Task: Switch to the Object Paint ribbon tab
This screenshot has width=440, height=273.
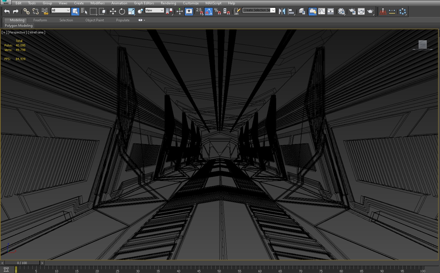Action: pos(95,20)
